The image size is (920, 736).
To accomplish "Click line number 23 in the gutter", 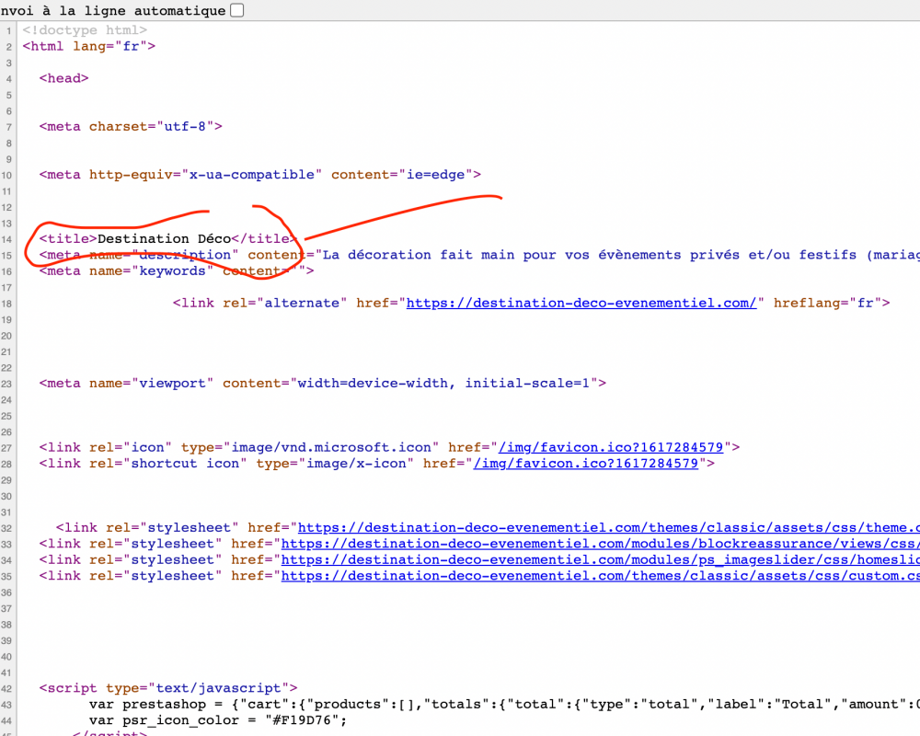I will coord(6,384).
